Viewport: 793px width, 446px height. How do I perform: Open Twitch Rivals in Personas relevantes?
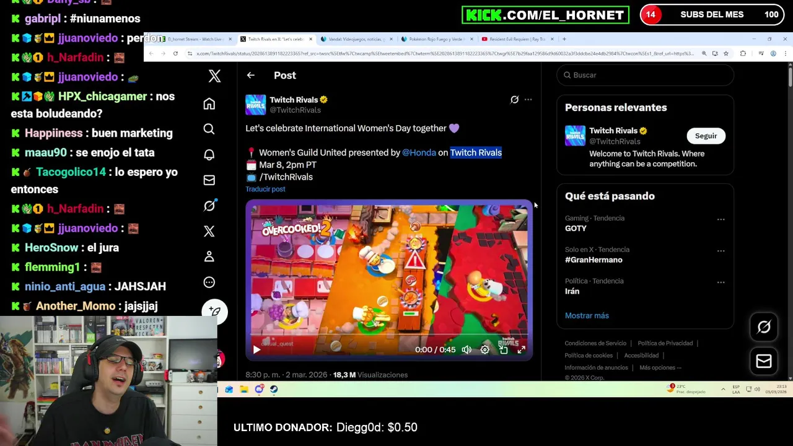click(x=613, y=131)
